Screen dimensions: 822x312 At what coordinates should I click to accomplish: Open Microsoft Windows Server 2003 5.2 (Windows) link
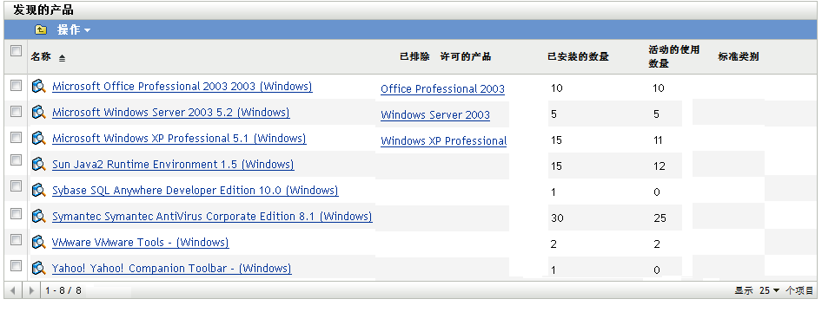pyautogui.click(x=171, y=113)
